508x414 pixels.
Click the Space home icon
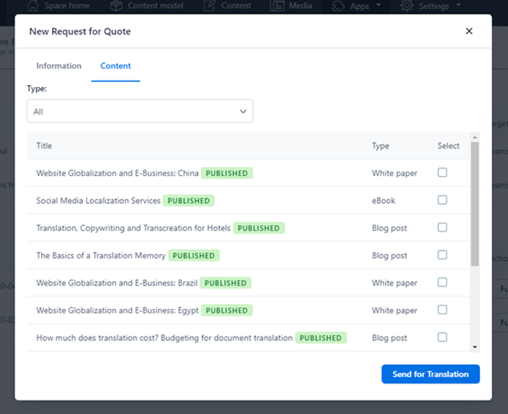pyautogui.click(x=32, y=6)
